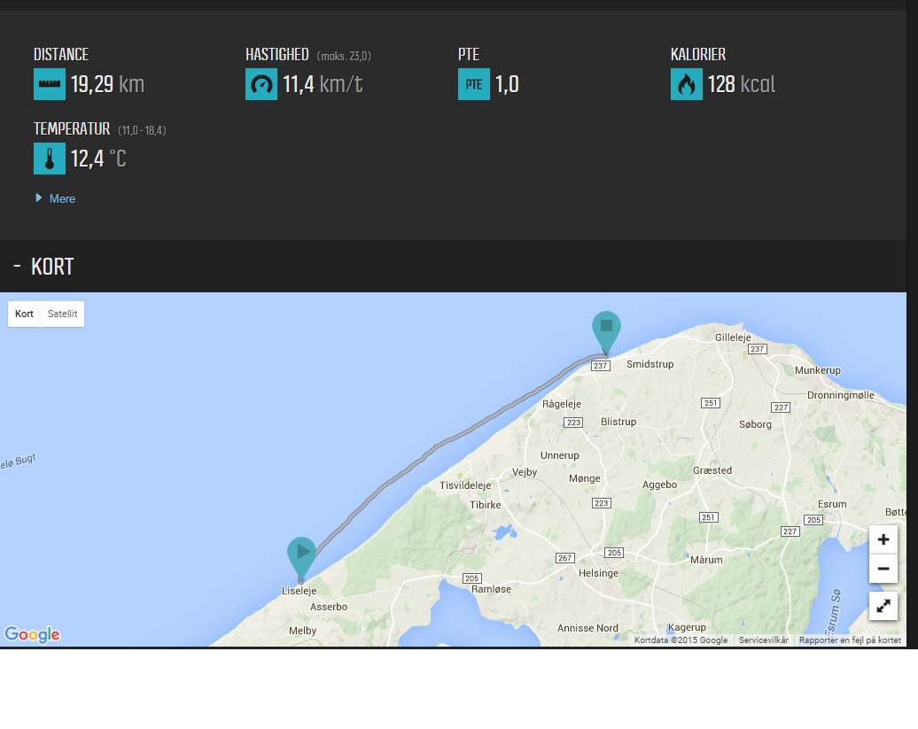Click the PTE badge icon
The width and height of the screenshot is (918, 729).
tap(473, 85)
